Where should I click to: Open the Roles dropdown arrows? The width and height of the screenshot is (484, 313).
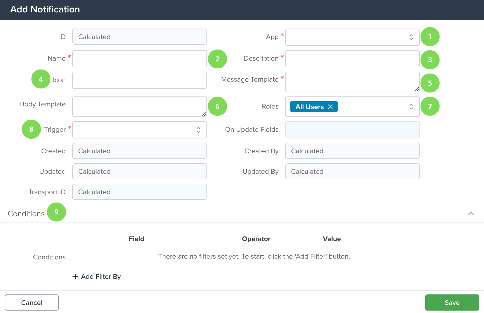pyautogui.click(x=411, y=107)
